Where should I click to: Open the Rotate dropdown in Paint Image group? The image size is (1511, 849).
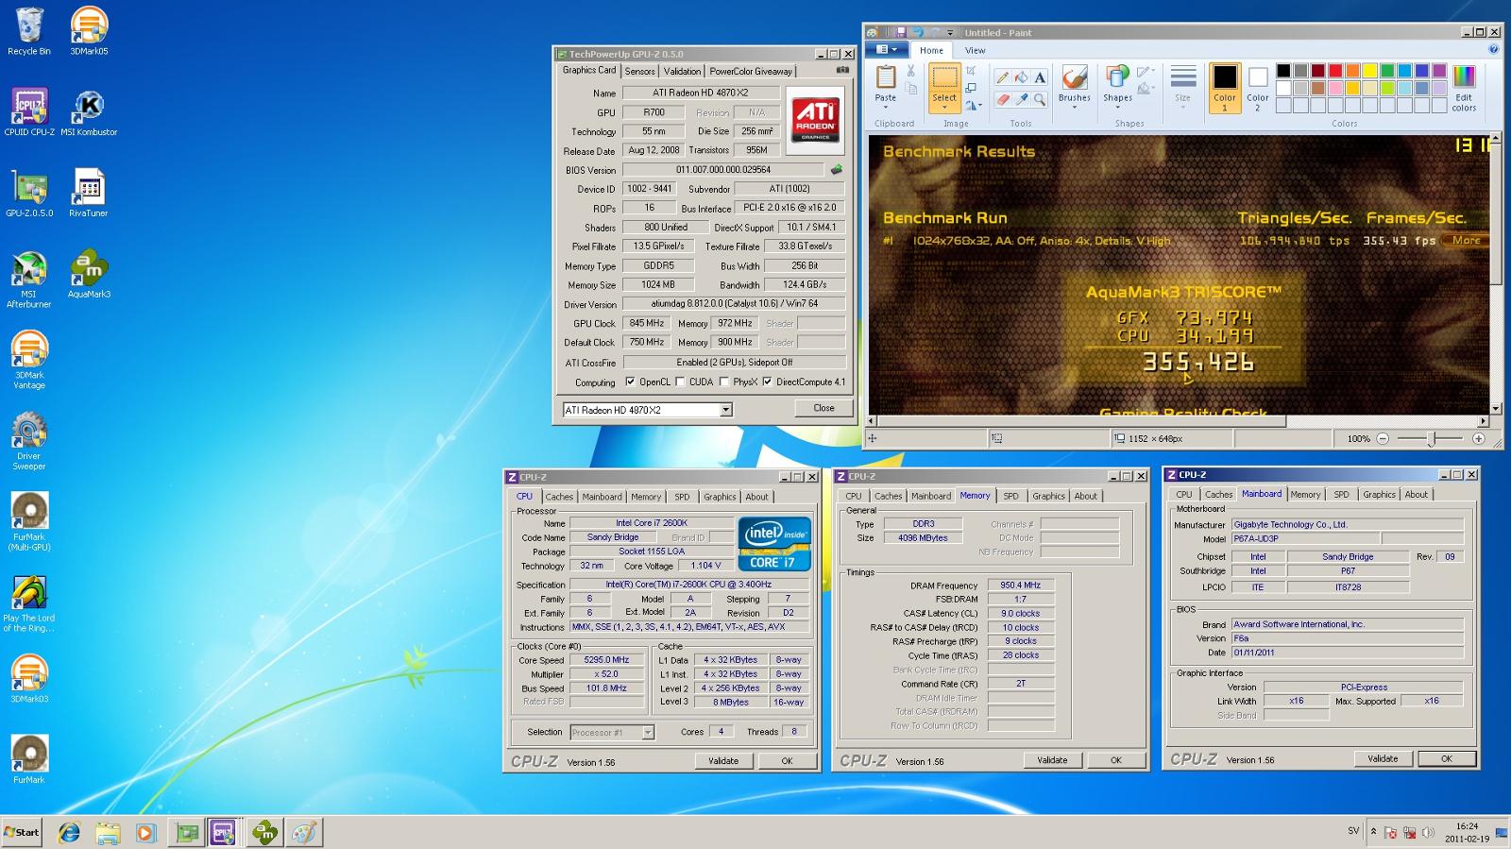[x=974, y=105]
